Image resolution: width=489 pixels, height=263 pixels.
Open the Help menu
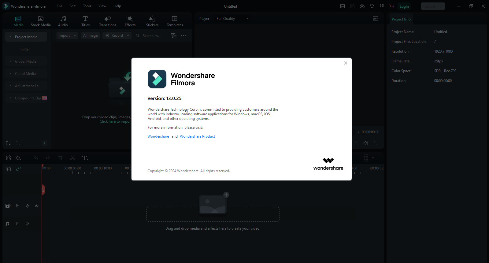(117, 6)
